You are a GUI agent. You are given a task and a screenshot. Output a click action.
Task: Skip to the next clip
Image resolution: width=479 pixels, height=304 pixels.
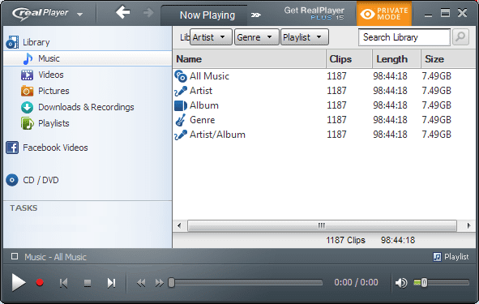pyautogui.click(x=111, y=283)
